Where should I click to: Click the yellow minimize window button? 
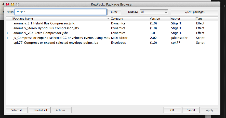pyautogui.click(x=12, y=4)
